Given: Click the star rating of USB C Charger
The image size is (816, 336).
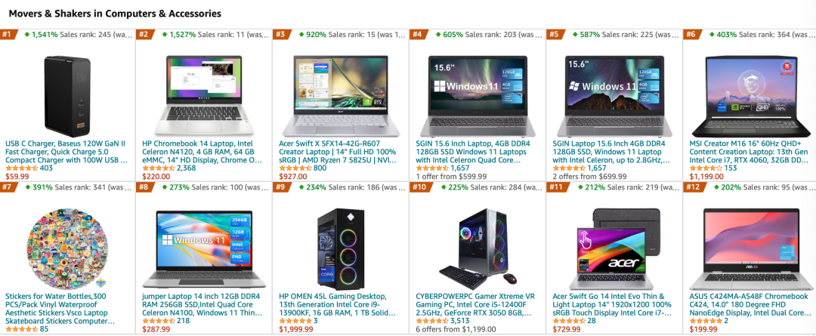Looking at the screenshot, I should pyautogui.click(x=21, y=168).
